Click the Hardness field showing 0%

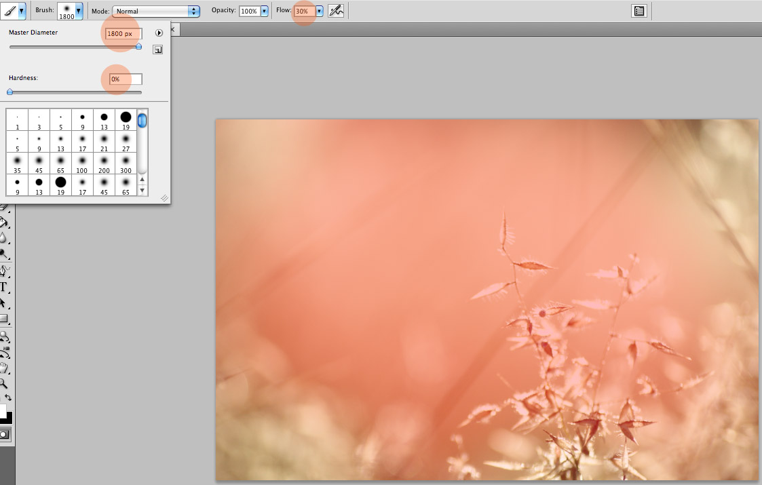126,79
